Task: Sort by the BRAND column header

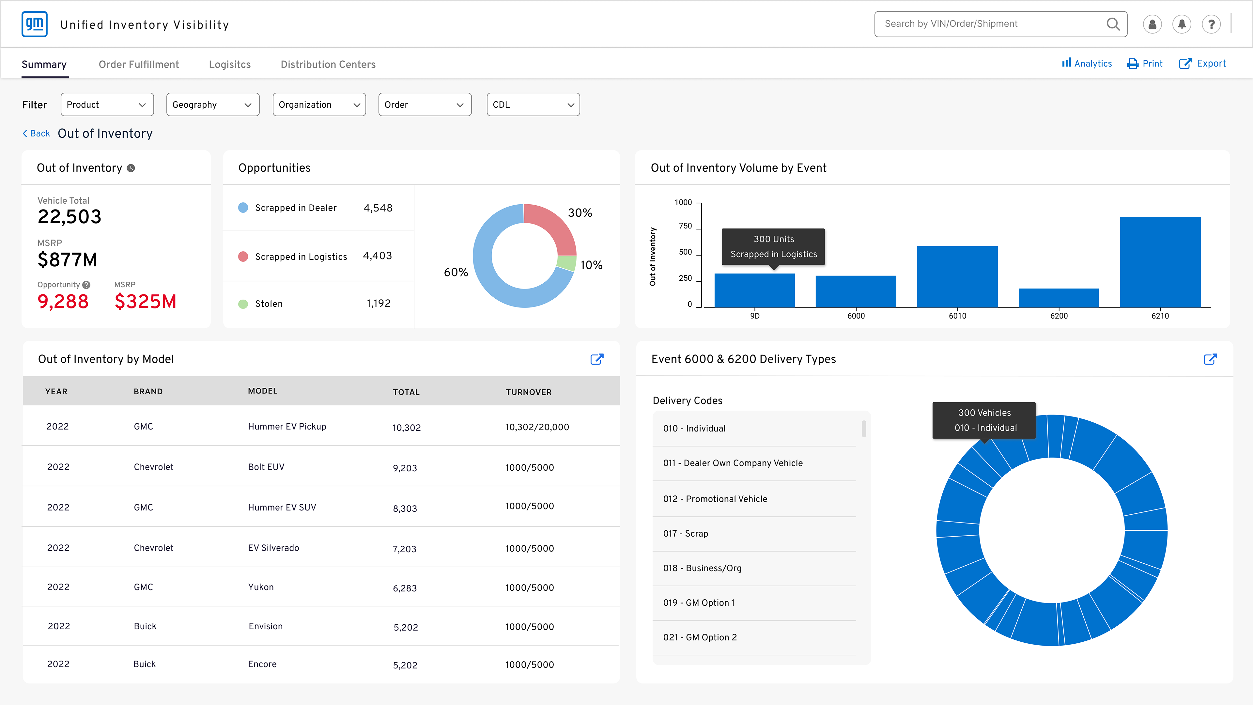Action: click(x=148, y=392)
